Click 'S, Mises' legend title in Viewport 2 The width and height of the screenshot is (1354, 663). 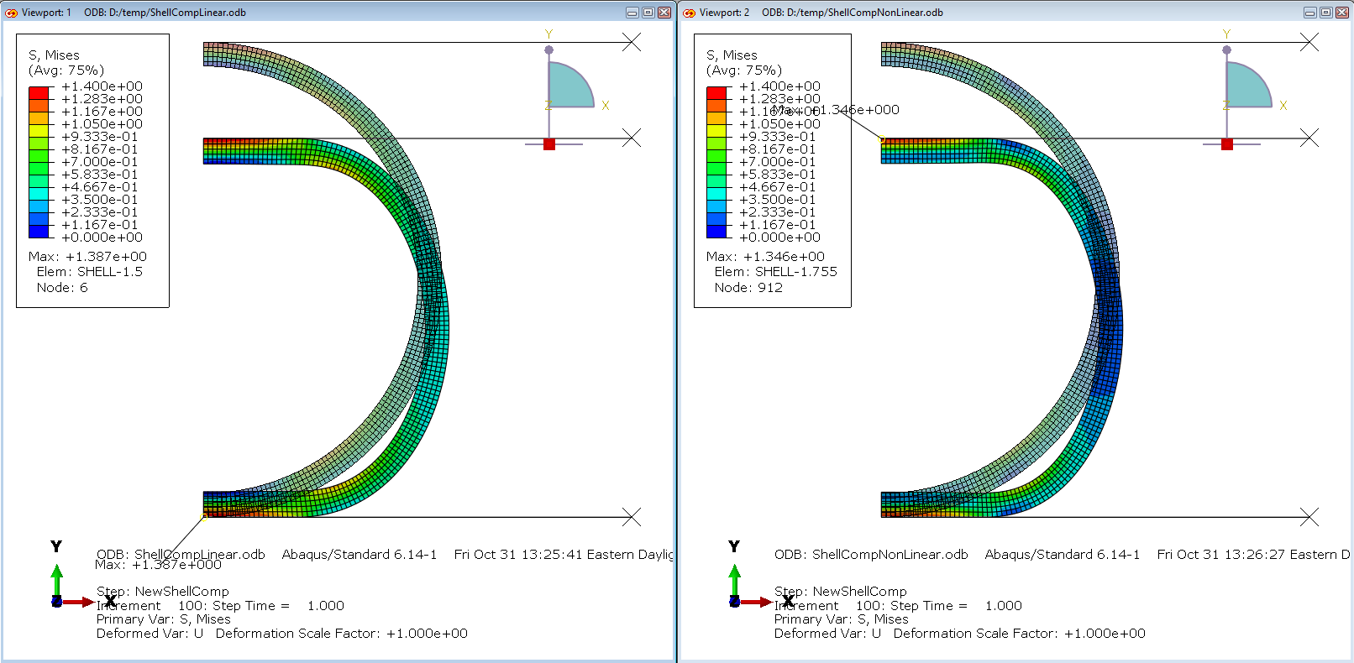(x=732, y=55)
